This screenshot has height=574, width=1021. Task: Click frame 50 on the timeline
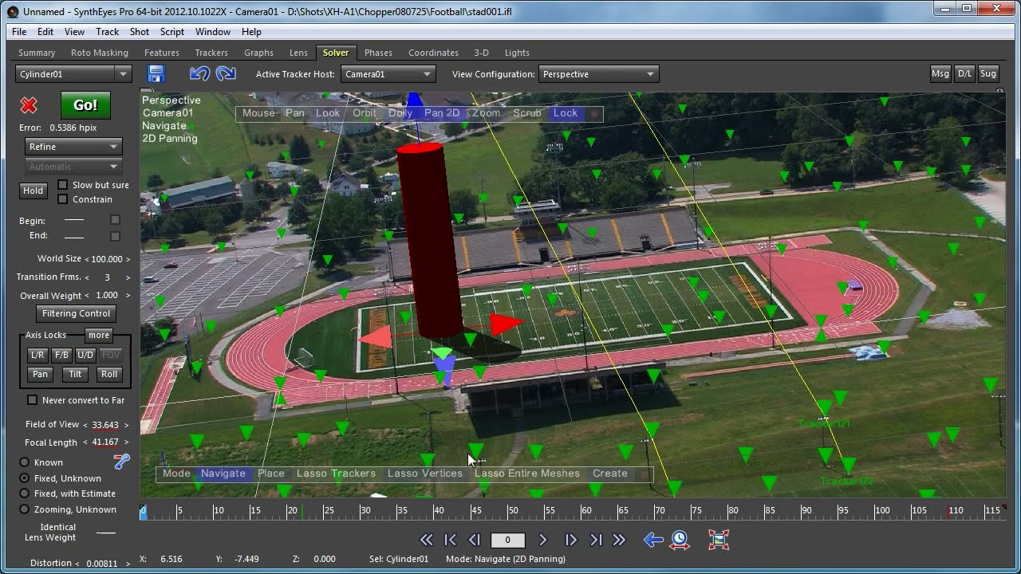click(x=512, y=511)
